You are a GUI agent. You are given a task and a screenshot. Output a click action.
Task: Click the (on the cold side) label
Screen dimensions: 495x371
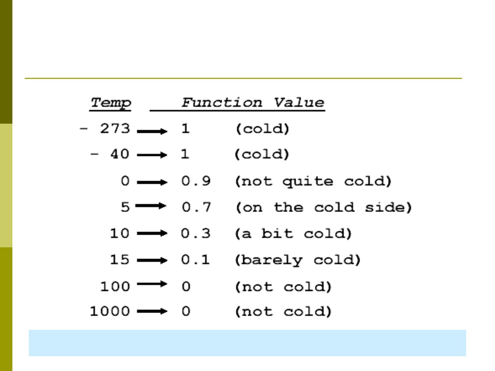click(323, 208)
